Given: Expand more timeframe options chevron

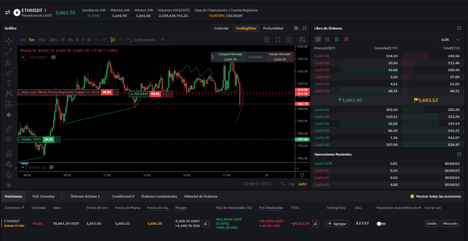Looking at the screenshot, I should point(96,40).
